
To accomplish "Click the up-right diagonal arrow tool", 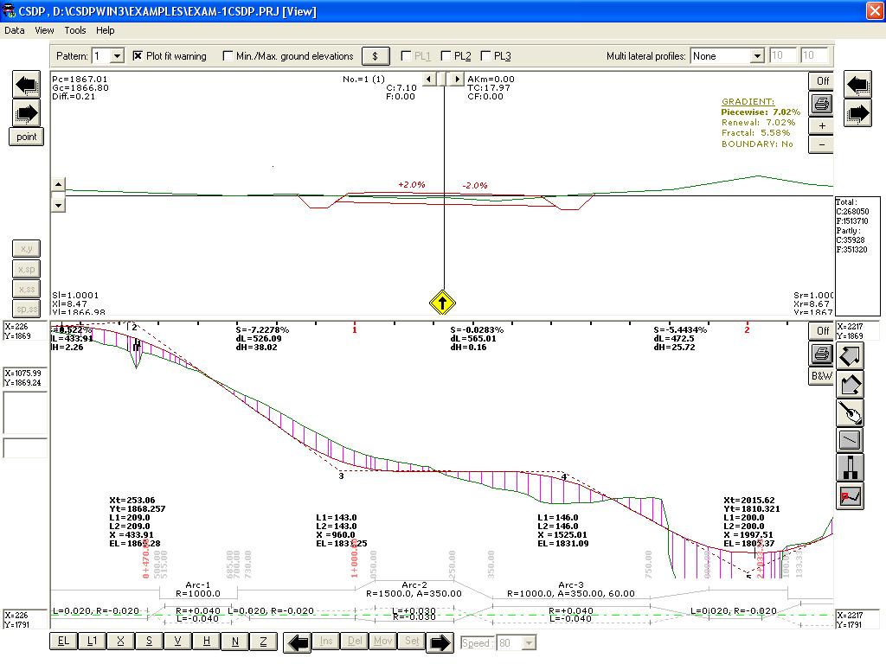I will [850, 356].
